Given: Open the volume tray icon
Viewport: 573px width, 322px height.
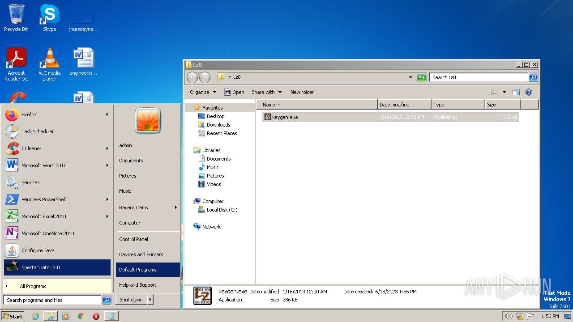Looking at the screenshot, I should (x=509, y=316).
